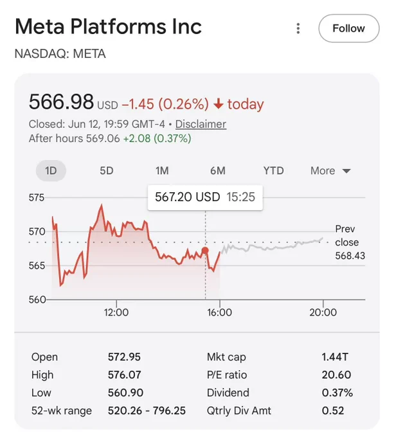
Task: Expand the More time ranges dropdown
Action: [x=330, y=170]
